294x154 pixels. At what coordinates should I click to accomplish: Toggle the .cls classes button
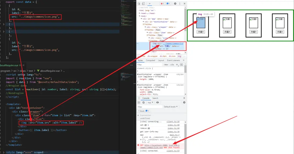pyautogui.click(x=172, y=65)
